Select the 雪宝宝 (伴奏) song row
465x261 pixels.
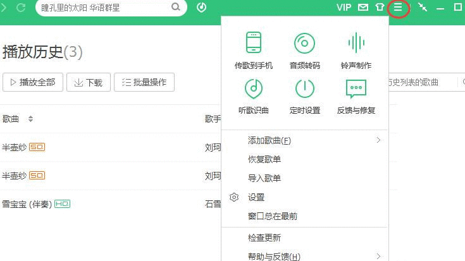(111, 204)
